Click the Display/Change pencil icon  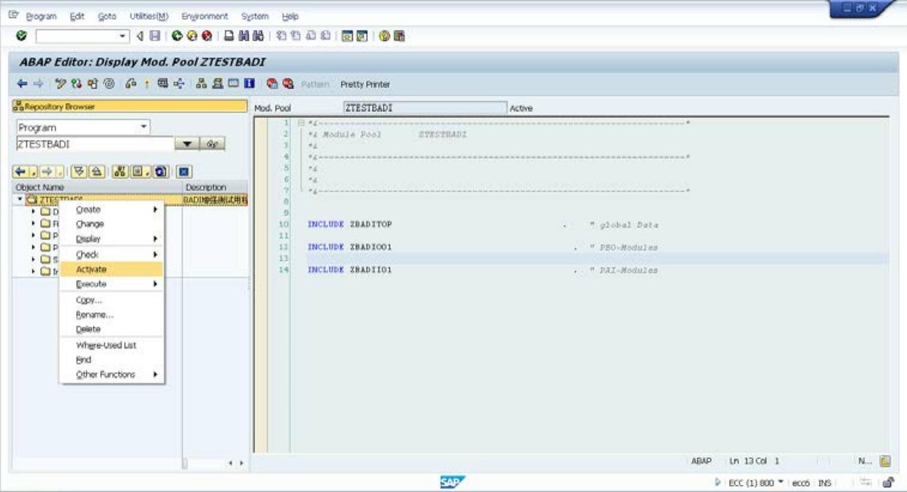(60, 84)
